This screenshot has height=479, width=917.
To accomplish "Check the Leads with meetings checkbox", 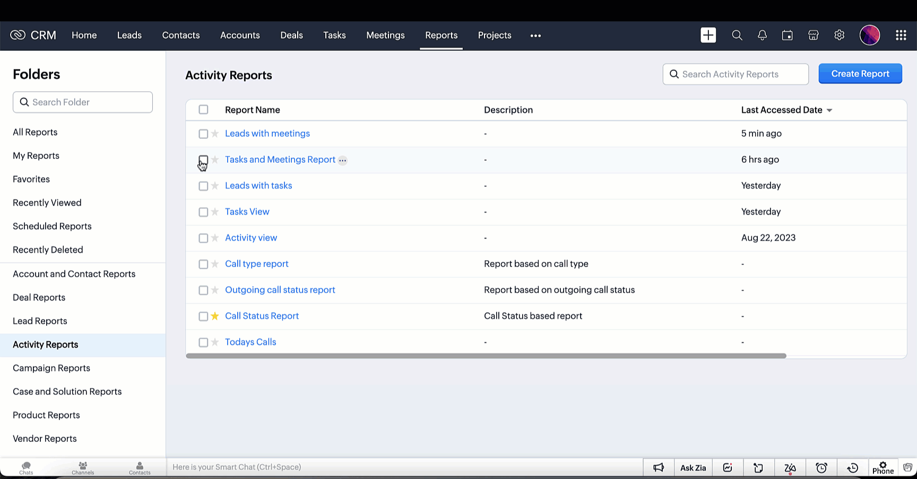I will 203,134.
